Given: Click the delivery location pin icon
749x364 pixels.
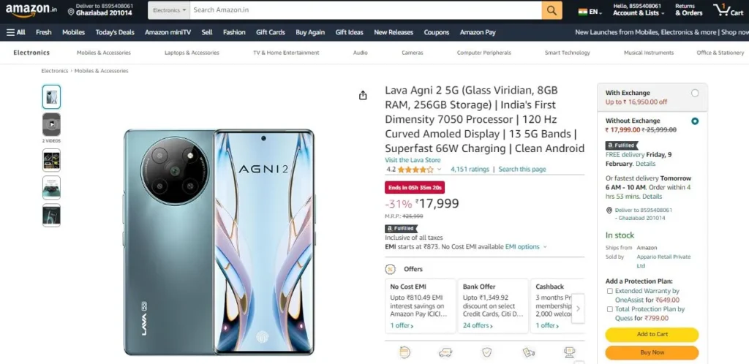Looking at the screenshot, I should tap(71, 12).
